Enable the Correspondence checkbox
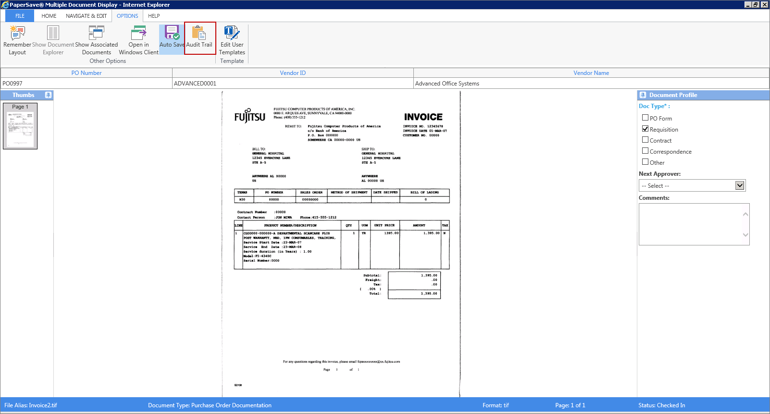Screen dimensions: 770x414 (x=645, y=151)
